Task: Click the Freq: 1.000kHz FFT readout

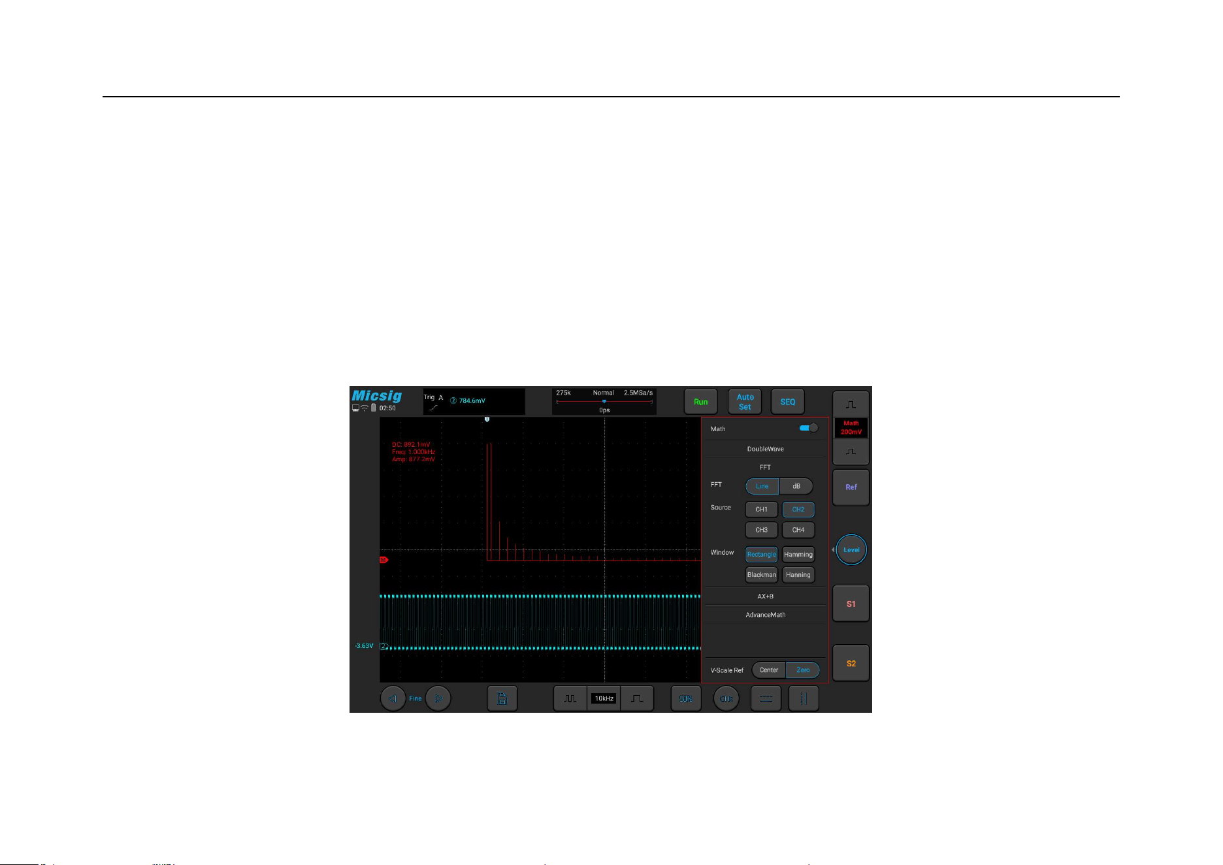Action: [x=414, y=452]
